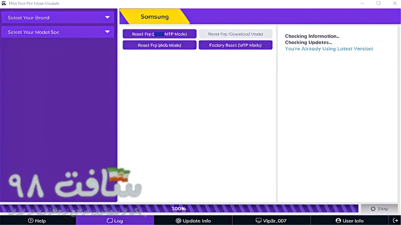Close the TMM Tool window
This screenshot has width=401, height=225.
pos(395,3)
